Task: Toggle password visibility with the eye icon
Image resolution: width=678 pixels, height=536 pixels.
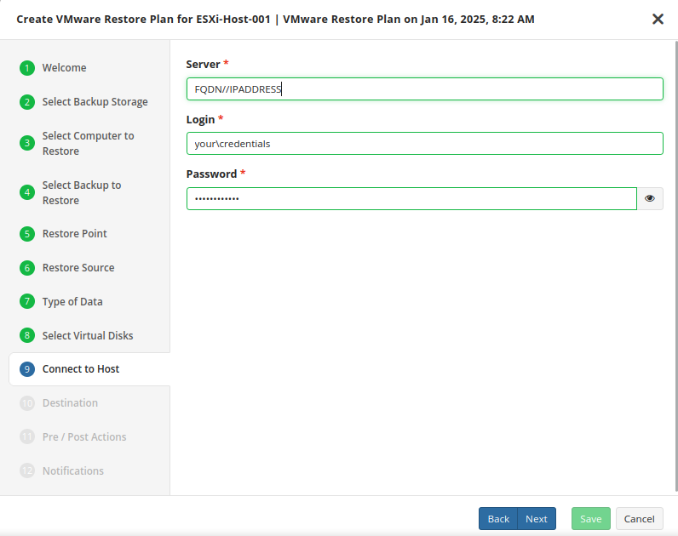Action: [x=650, y=198]
